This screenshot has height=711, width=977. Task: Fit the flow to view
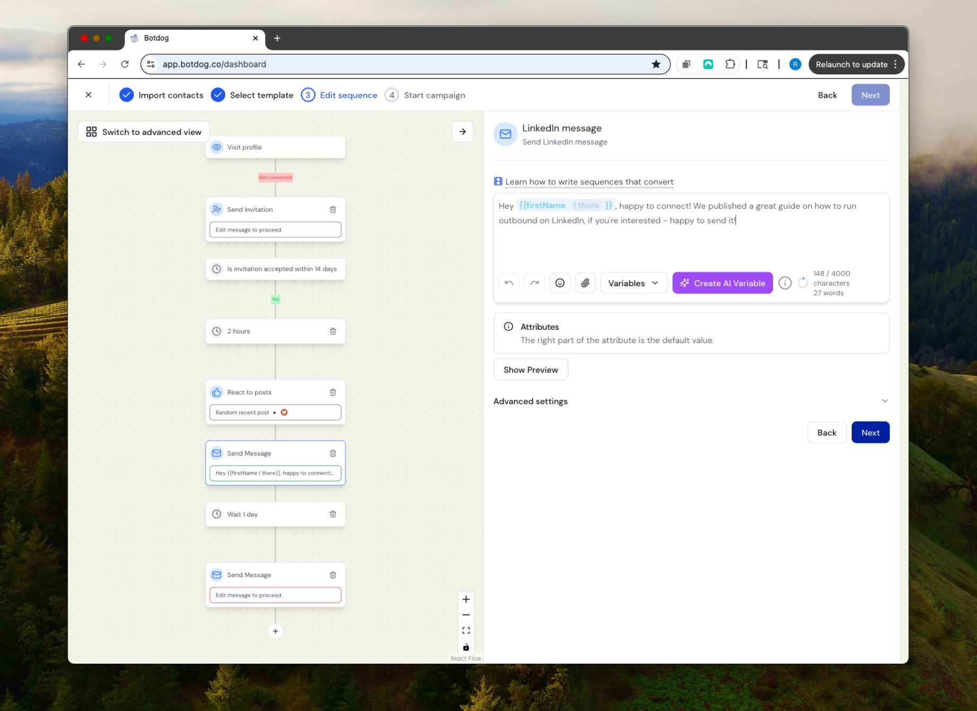click(x=465, y=630)
